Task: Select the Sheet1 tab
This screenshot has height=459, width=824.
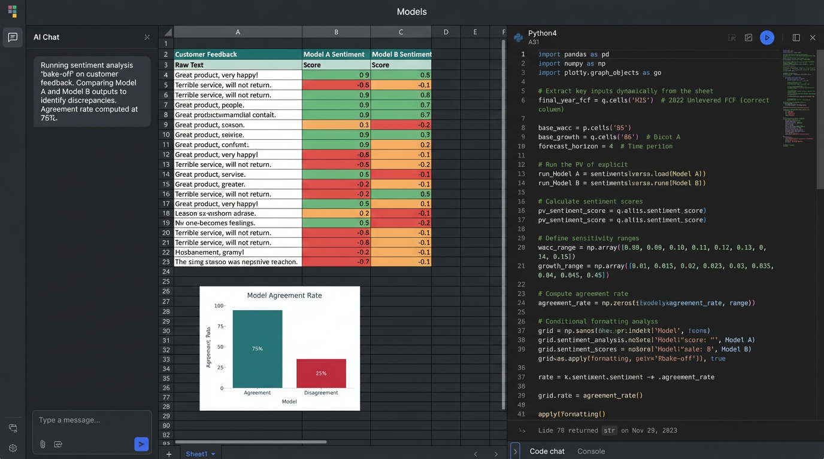Action: (x=196, y=454)
